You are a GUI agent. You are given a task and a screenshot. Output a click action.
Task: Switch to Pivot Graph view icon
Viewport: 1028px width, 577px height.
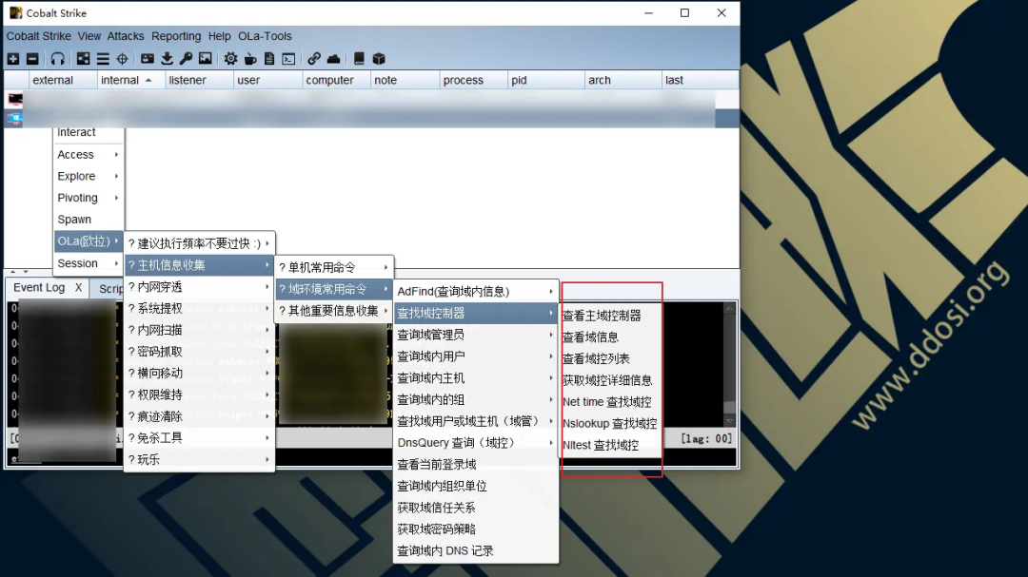83,59
